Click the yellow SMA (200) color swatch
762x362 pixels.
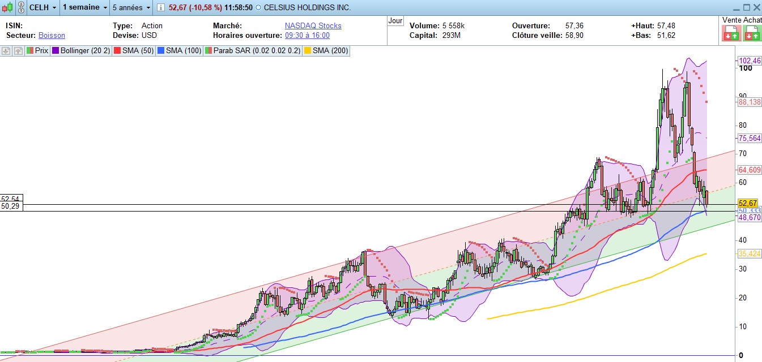tap(308, 51)
